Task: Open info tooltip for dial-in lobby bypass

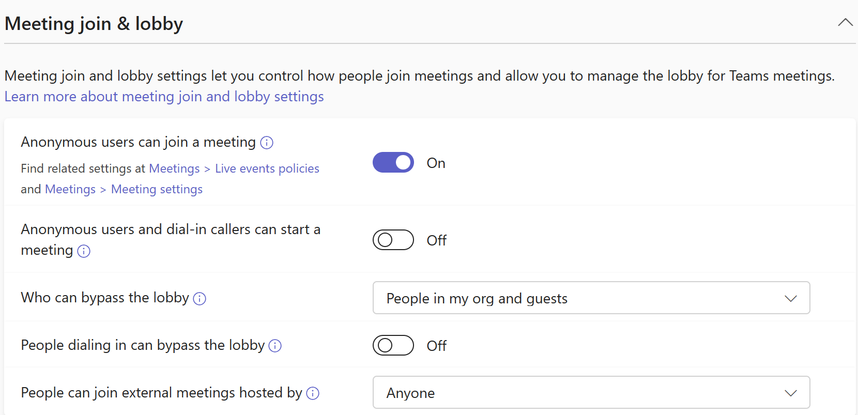Action: pos(275,346)
